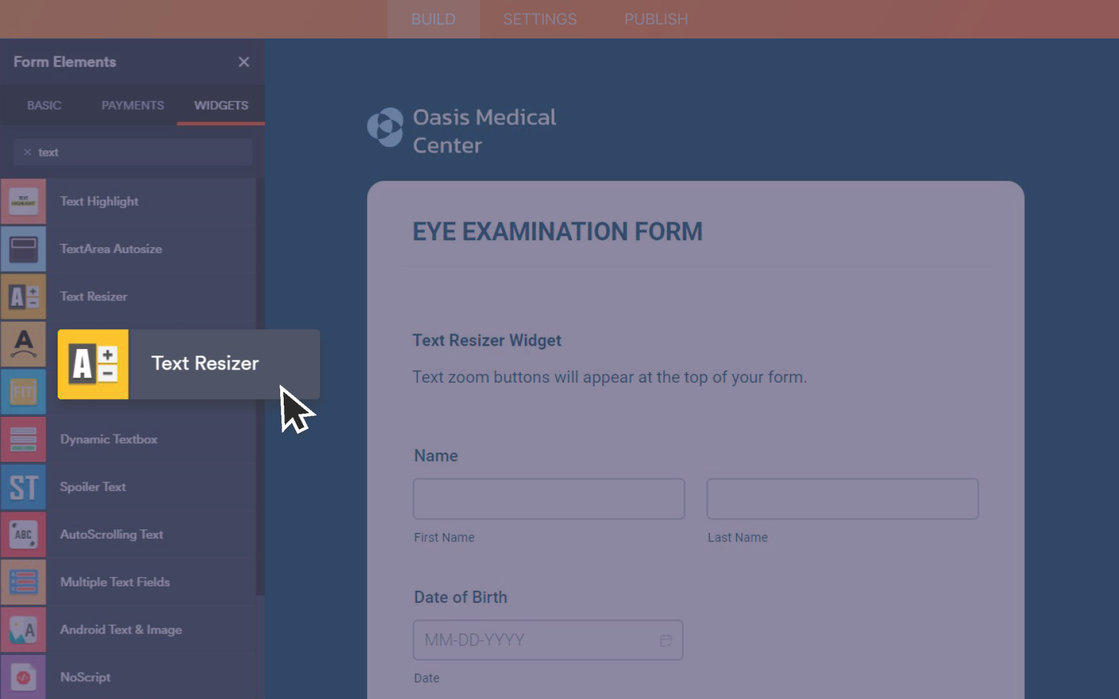
Task: Click the Date of Birth input
Action: (547, 640)
